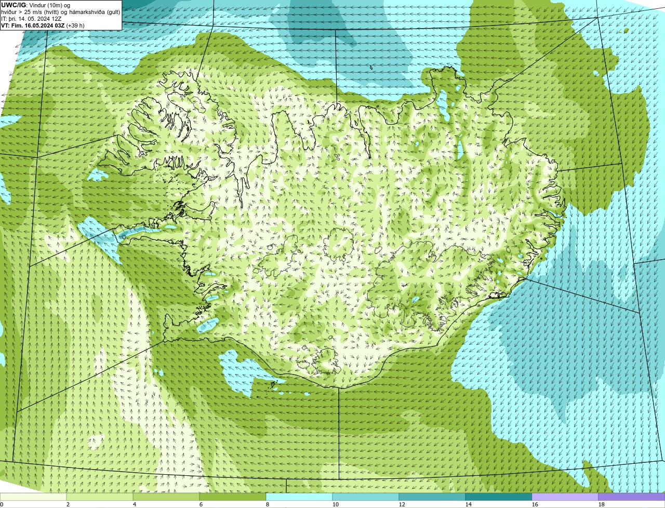
Task: Click the '14' label on the color scale
Action: pos(468,504)
